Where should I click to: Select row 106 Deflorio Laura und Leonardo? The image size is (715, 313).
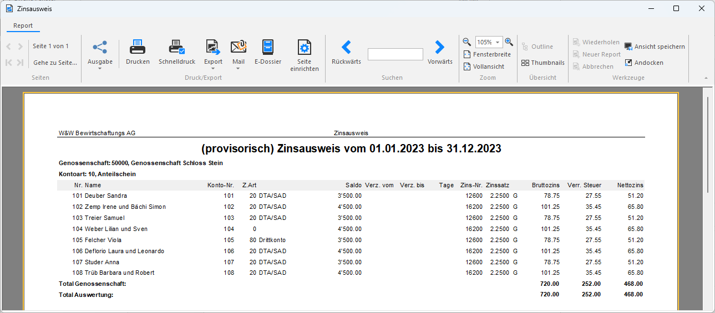coord(351,251)
